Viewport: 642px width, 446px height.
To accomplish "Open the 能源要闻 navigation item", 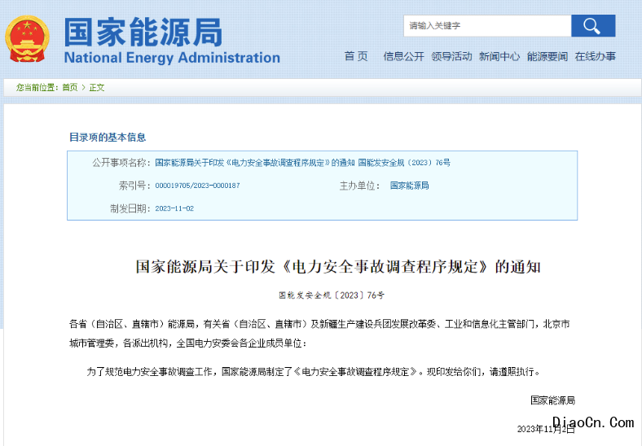I will click(547, 56).
